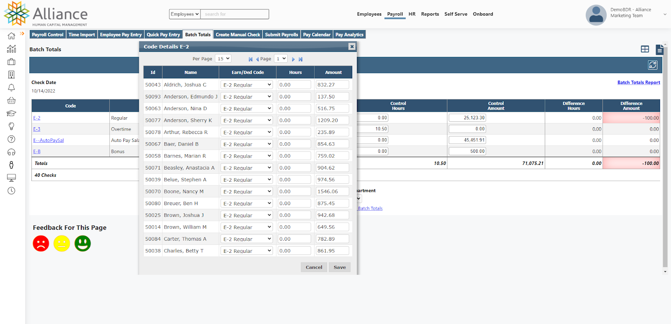Click the search for input field
671x324 pixels.
coord(235,14)
